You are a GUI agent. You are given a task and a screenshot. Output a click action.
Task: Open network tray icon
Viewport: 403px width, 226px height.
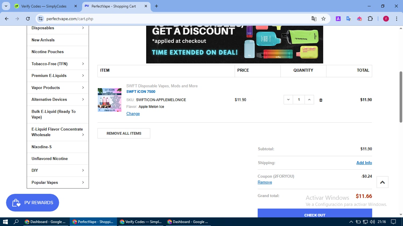tap(365, 222)
